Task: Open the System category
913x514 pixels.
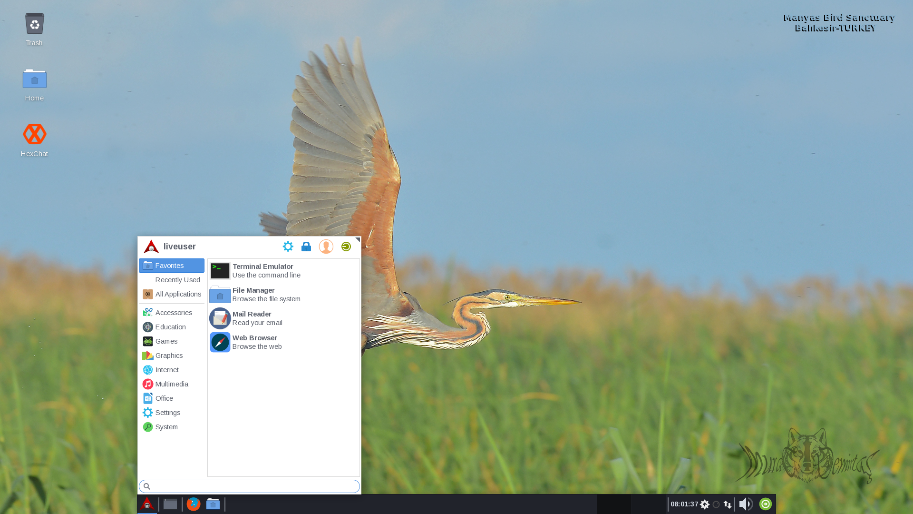Action: click(x=172, y=427)
